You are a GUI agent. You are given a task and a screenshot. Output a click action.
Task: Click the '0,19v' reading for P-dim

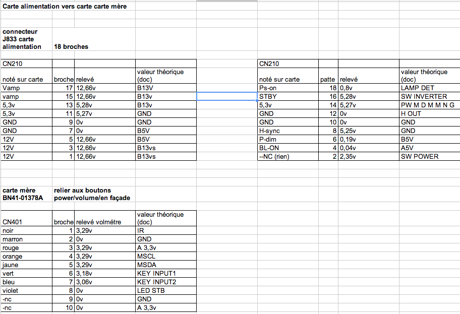(369, 139)
